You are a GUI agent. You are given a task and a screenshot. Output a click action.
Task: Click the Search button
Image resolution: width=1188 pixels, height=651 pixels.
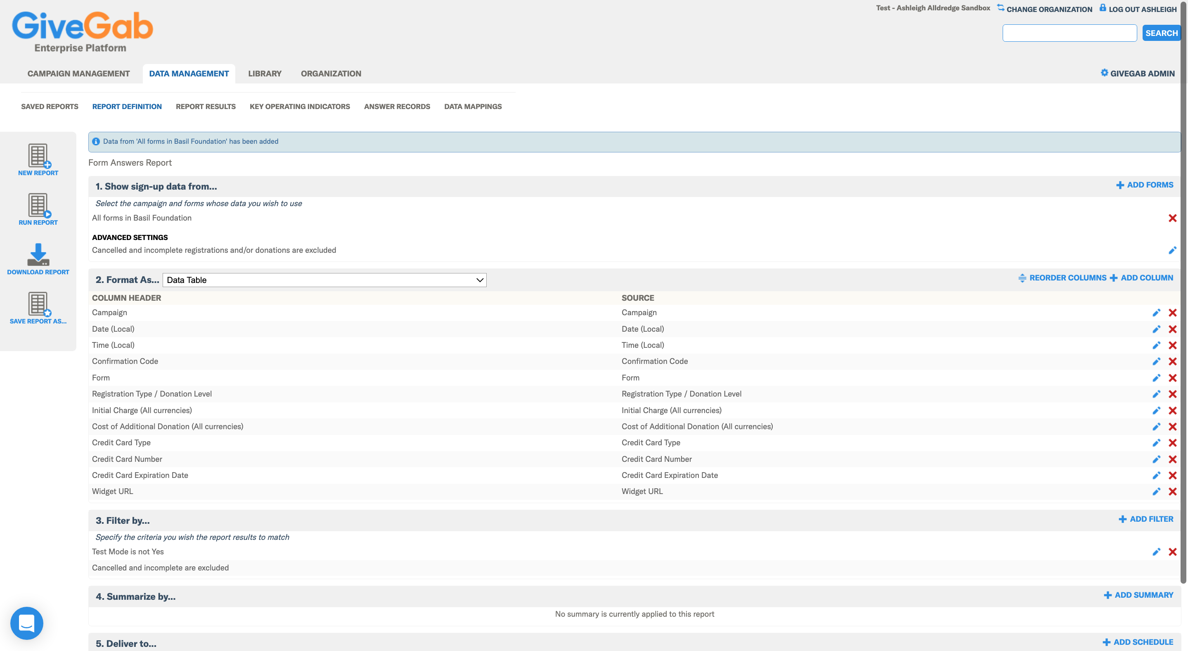[x=1161, y=33]
